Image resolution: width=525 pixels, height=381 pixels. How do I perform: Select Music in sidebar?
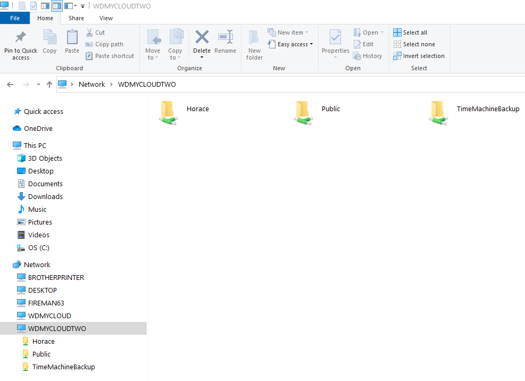(x=37, y=210)
